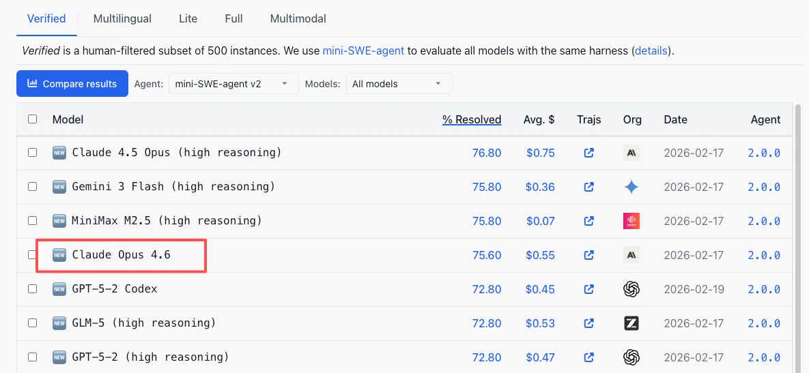Open trajectories icon for GPT-5-2 Codex

click(588, 289)
